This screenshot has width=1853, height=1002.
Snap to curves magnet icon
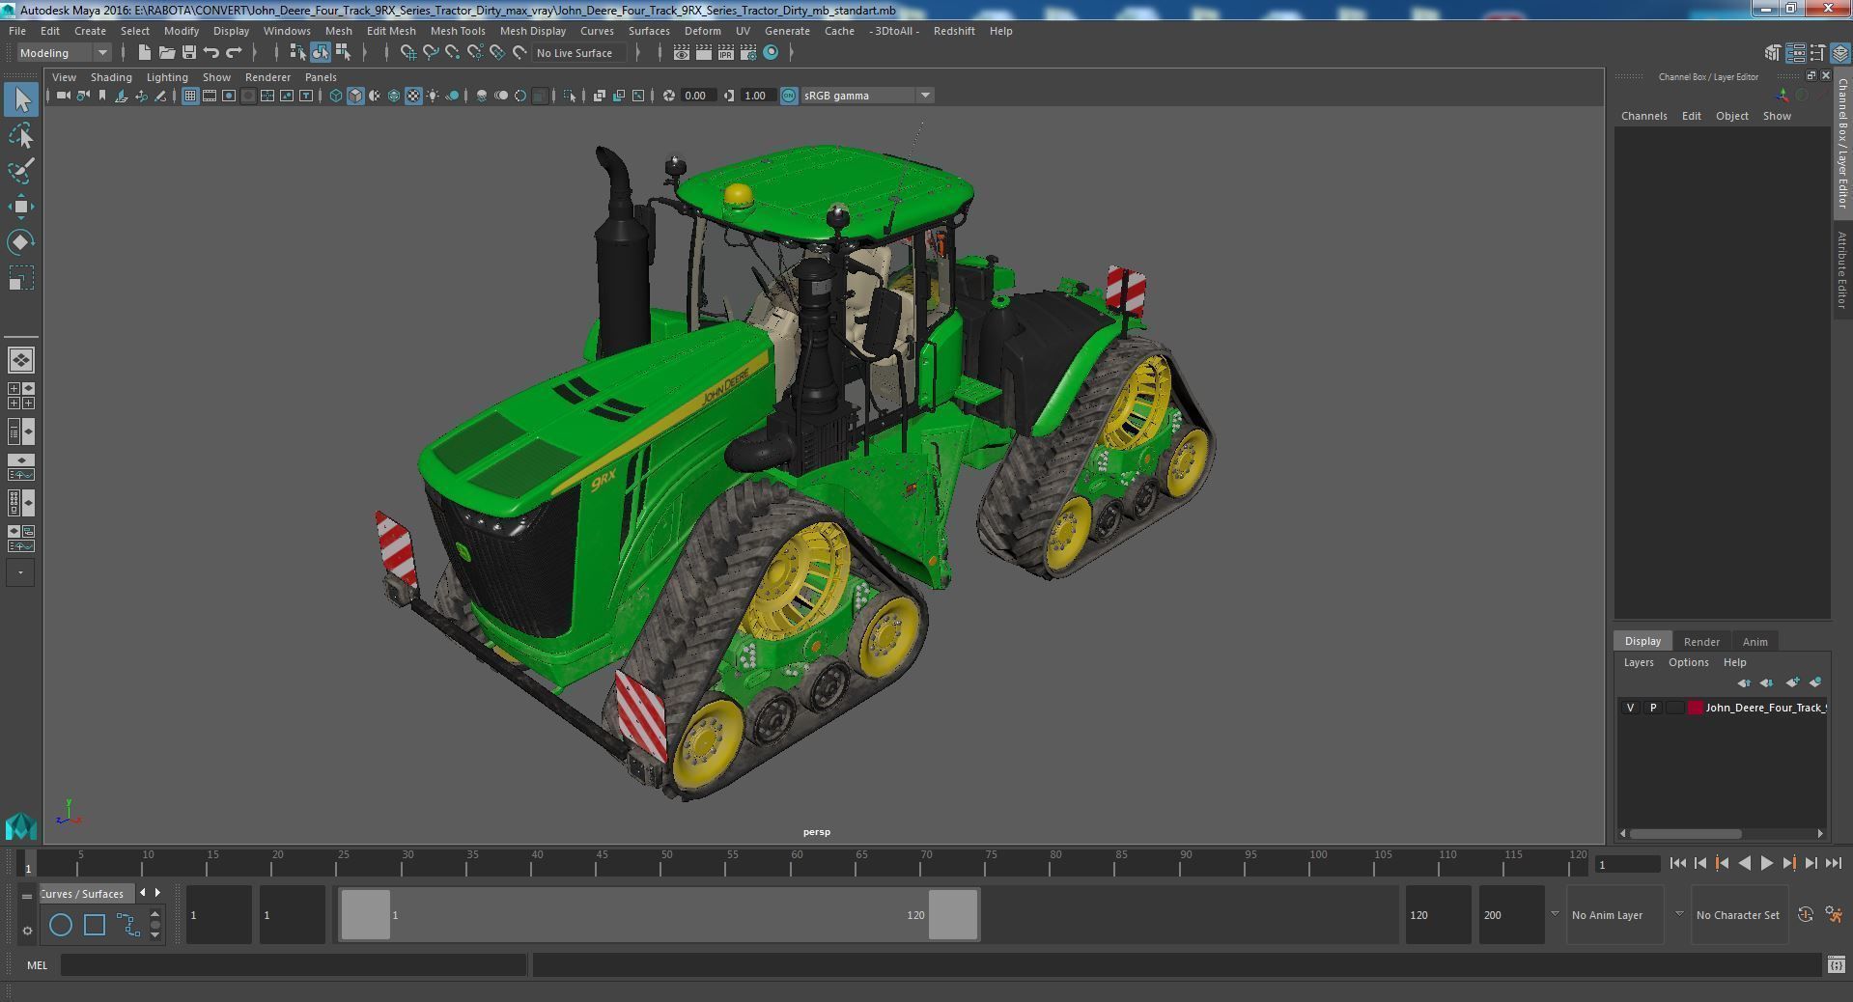tap(430, 53)
